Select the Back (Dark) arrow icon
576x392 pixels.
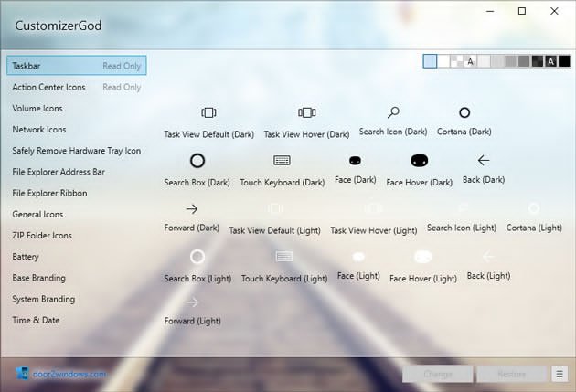(x=484, y=161)
